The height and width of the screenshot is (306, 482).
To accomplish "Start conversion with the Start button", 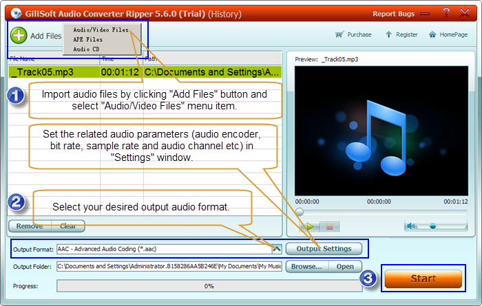I will (x=423, y=278).
